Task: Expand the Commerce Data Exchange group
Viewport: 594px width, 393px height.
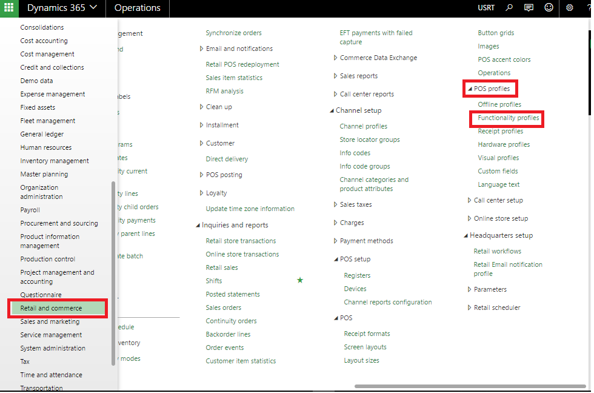Action: pyautogui.click(x=335, y=58)
